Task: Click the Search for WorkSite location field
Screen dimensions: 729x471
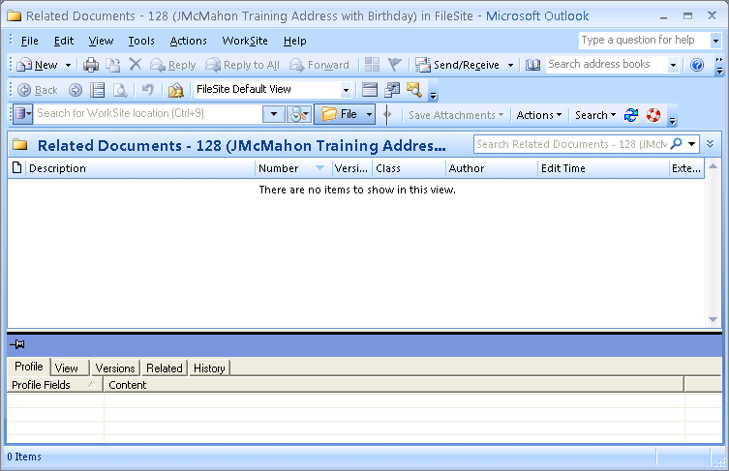Action: tap(149, 114)
